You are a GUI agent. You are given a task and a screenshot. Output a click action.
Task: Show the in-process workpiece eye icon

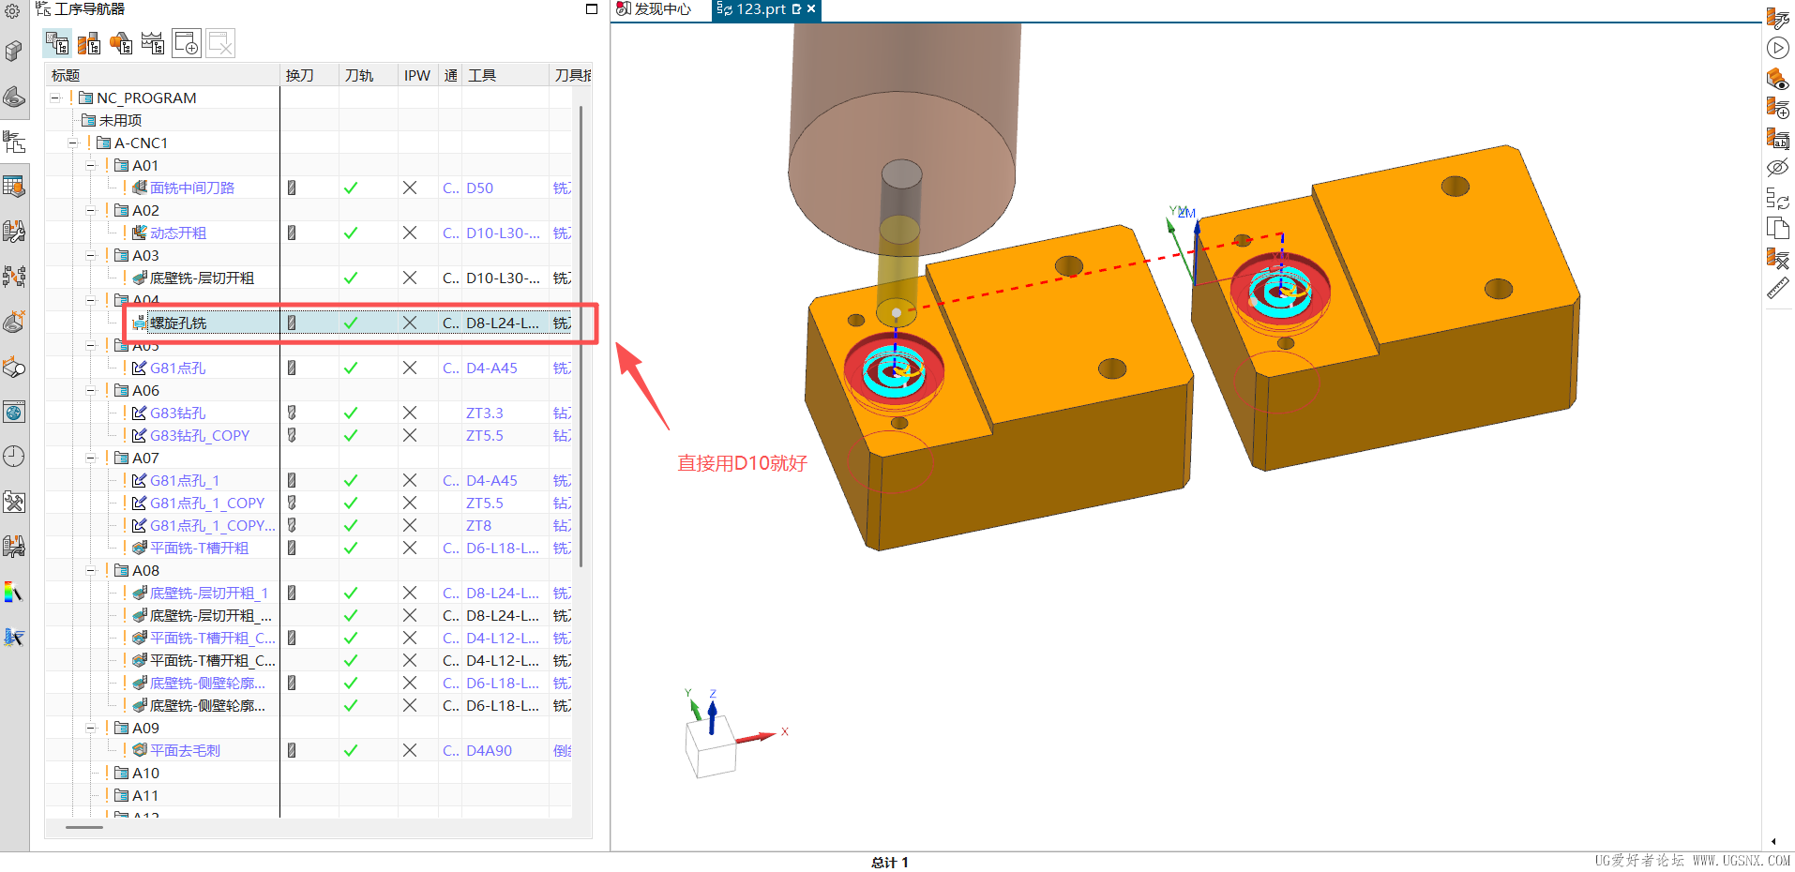[x=1777, y=79]
